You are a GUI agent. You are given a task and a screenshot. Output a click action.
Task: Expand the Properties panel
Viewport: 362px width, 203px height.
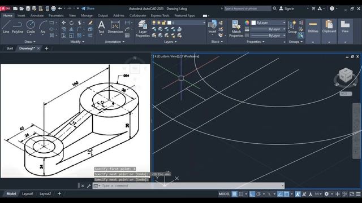pos(255,42)
